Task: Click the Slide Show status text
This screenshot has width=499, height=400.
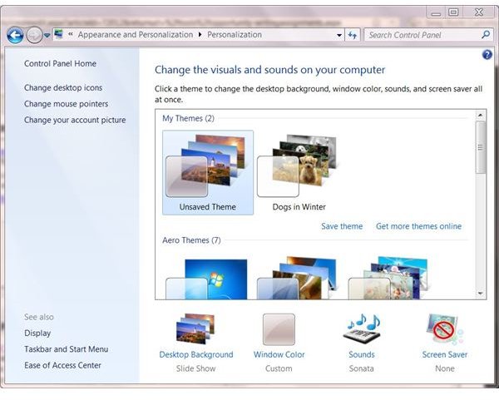Action: coord(195,368)
